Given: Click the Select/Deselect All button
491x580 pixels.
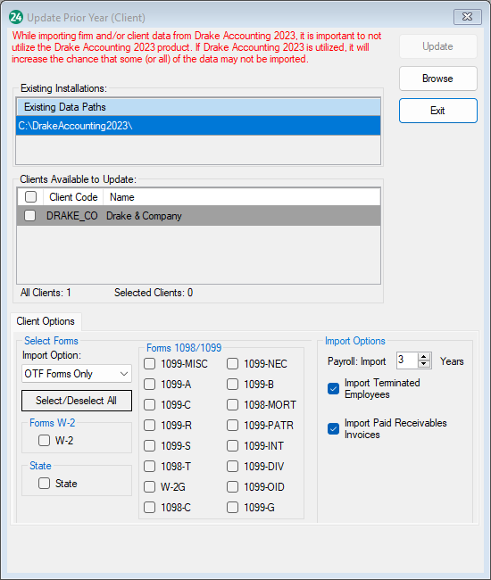Looking at the screenshot, I should [77, 401].
